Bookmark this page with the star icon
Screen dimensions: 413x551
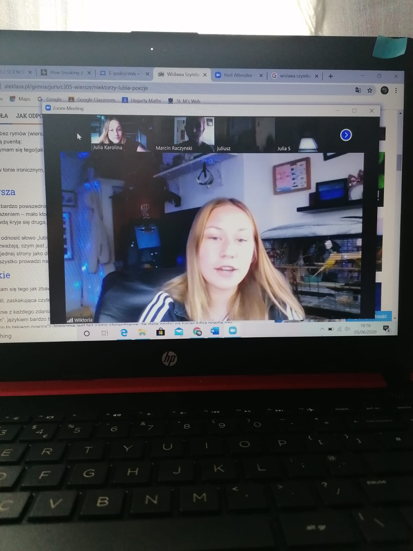370,90
